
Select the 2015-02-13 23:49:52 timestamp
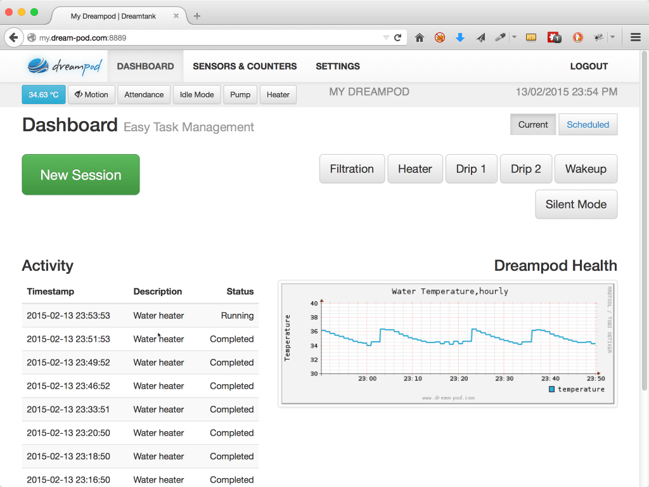tap(68, 363)
